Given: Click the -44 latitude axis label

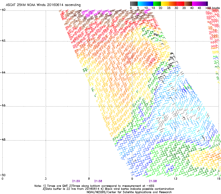Looking at the screenshot, I should [x=3, y=73].
